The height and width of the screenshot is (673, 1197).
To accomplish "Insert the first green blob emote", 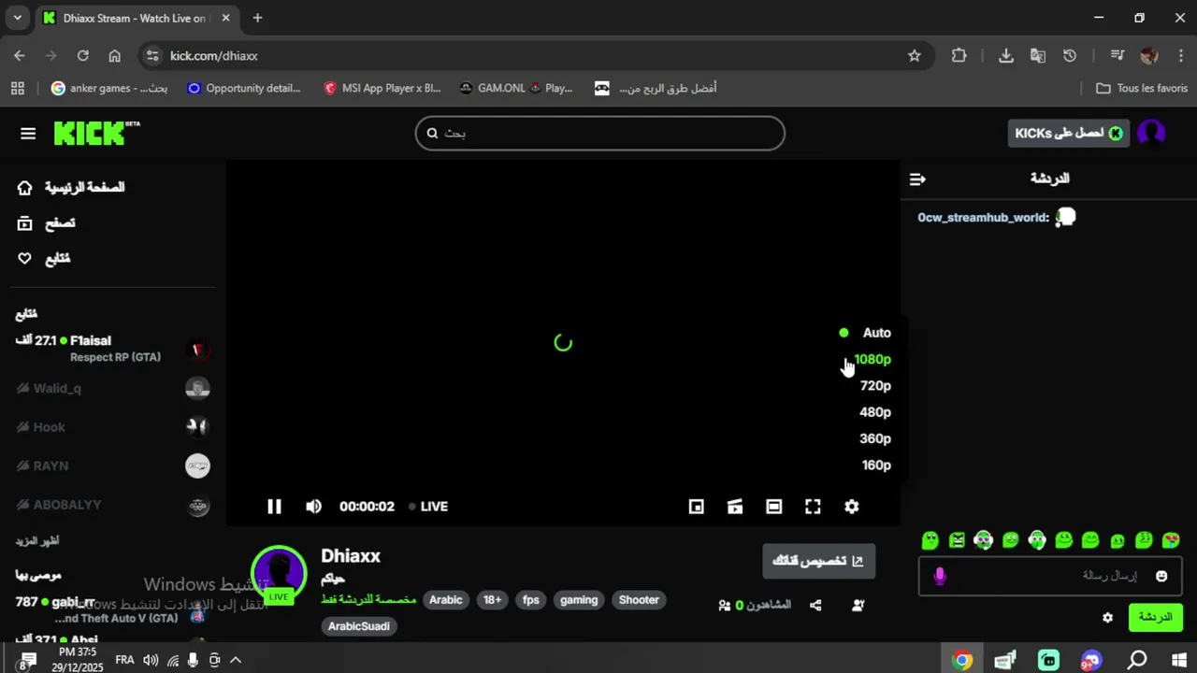I will tap(930, 540).
